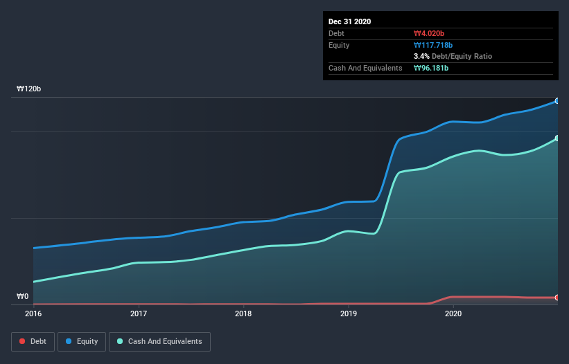The image size is (569, 364).
Task: Click Cash And Equivalents label in tooltip
Action: (x=365, y=68)
